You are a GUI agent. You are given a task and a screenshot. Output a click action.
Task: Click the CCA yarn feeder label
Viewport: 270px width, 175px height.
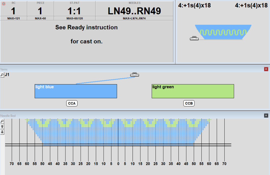(72, 103)
